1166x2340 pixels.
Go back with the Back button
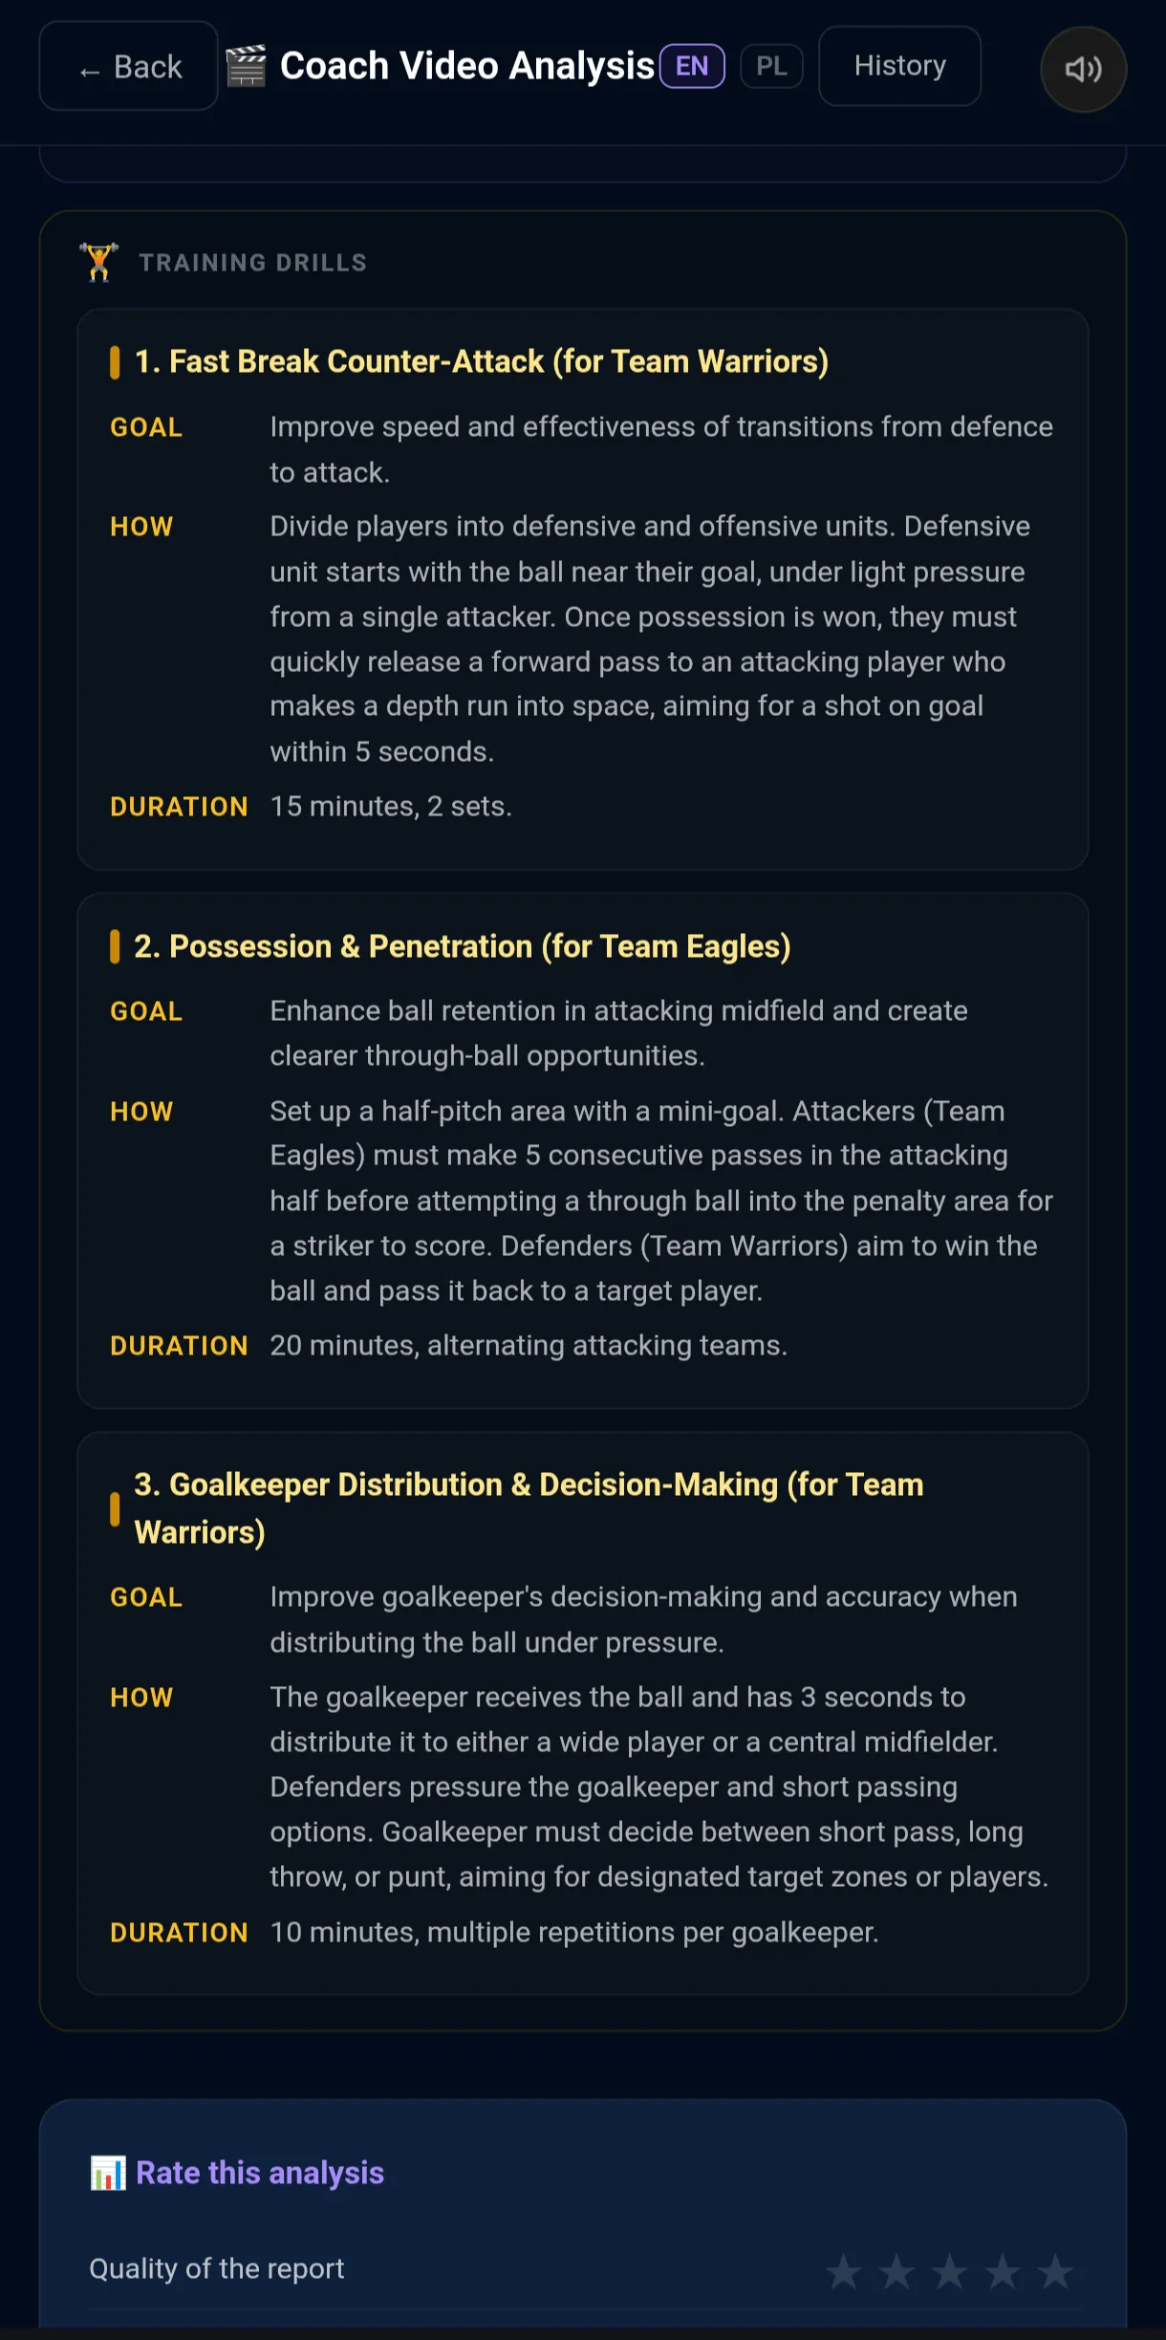point(129,66)
